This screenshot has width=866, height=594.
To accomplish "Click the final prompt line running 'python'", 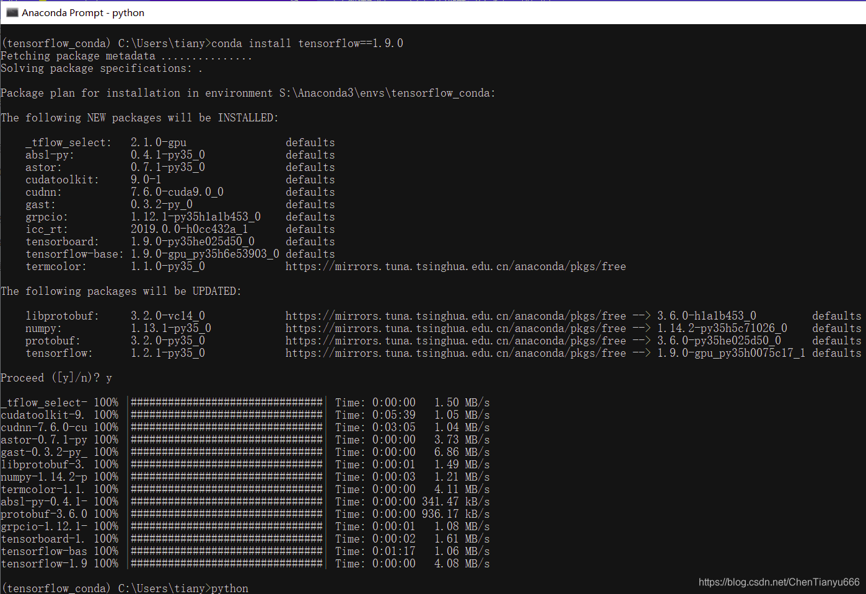I will click(x=125, y=588).
